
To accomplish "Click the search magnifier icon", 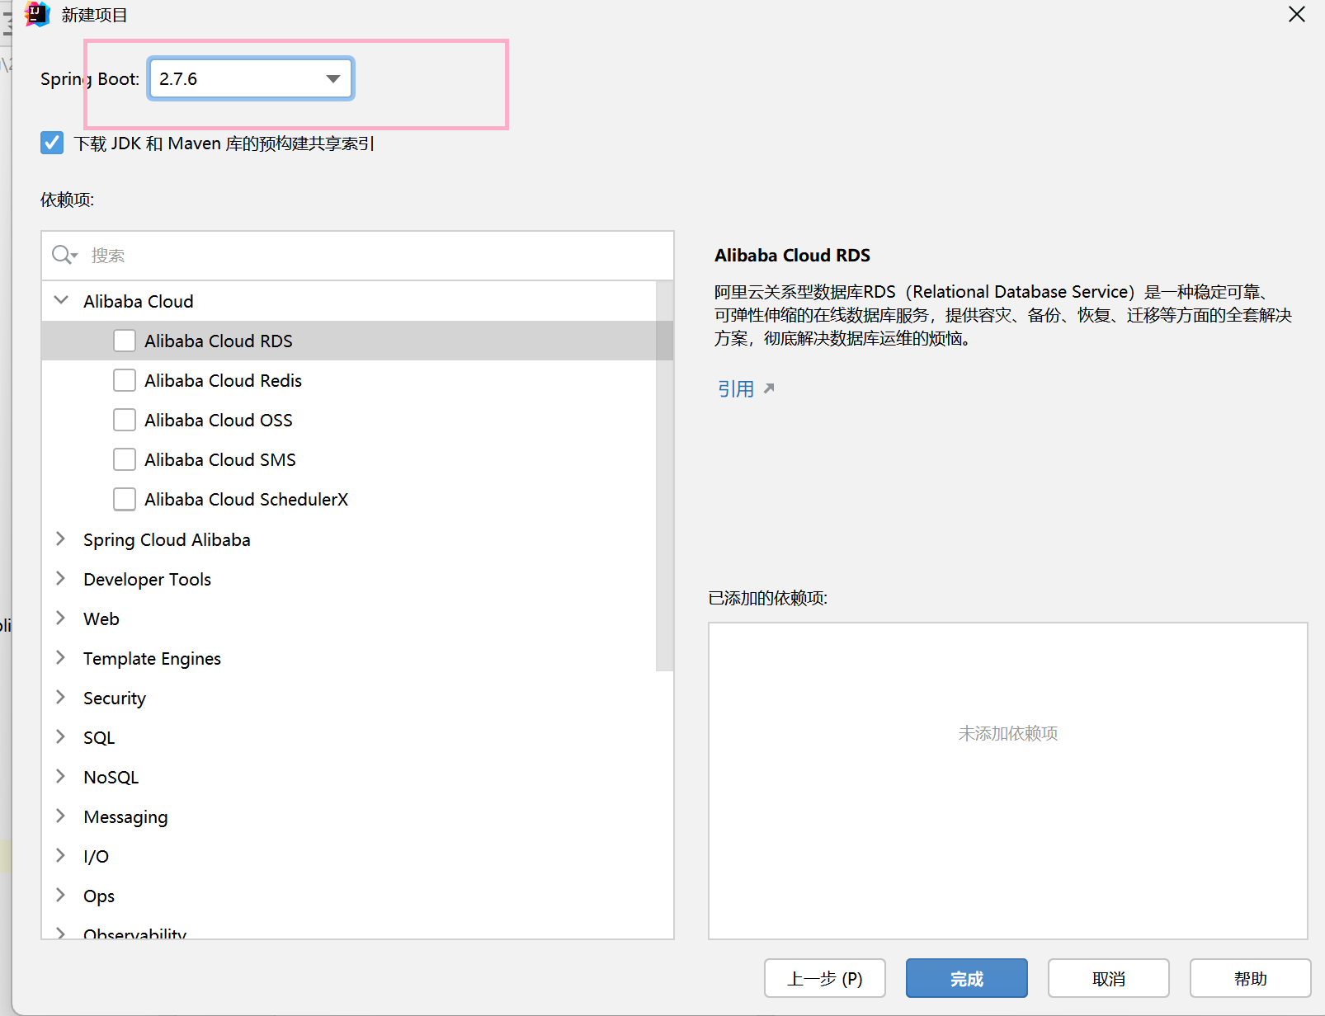I will [63, 255].
